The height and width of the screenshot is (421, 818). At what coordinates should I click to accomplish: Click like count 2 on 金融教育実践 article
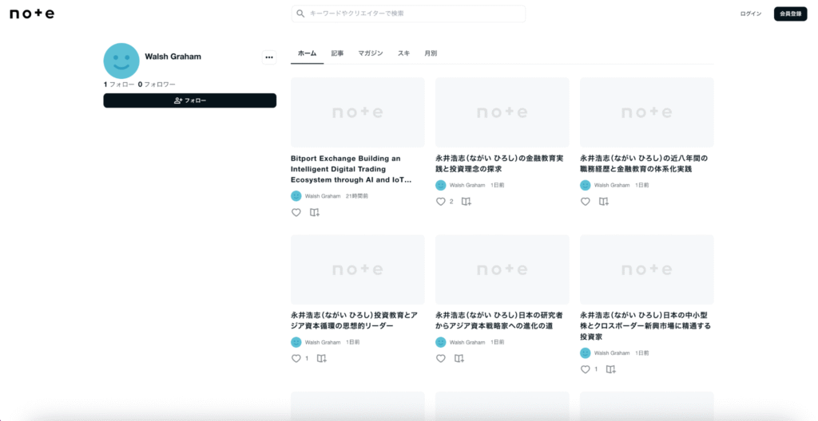click(x=451, y=202)
